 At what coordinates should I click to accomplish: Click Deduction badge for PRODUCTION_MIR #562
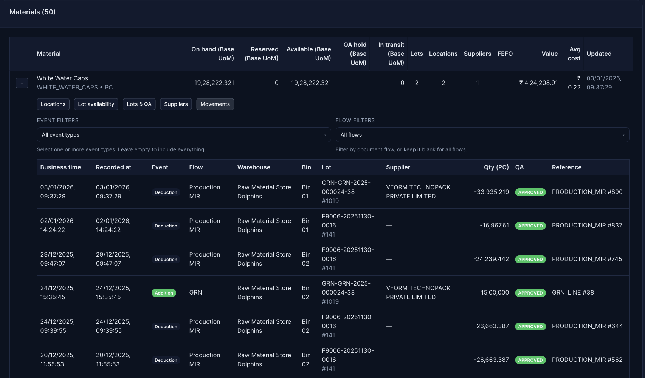[x=166, y=360]
